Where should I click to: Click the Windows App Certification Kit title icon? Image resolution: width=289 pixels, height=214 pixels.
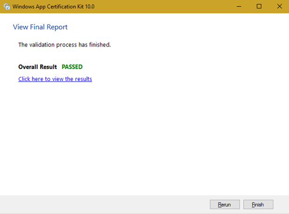[x=7, y=6]
